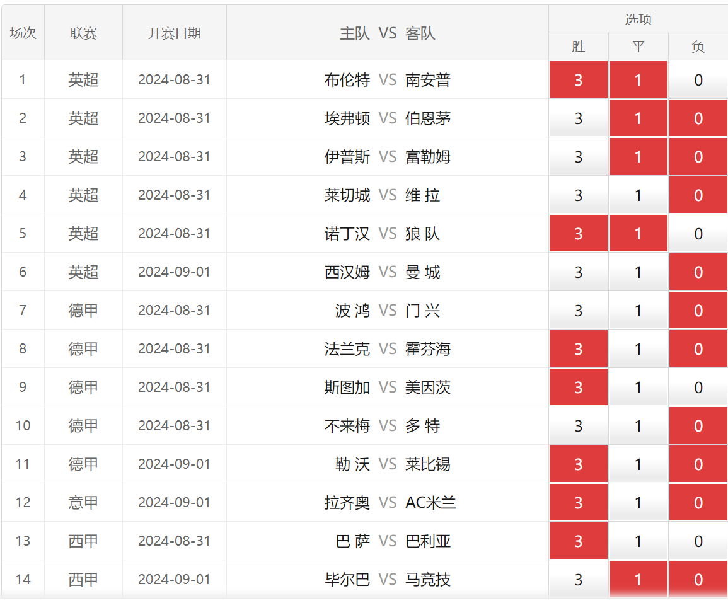Screen dimensions: 728x603
Task: Toggle loss option 0 for 西汉姆 vs 曼城
Action: click(x=698, y=272)
